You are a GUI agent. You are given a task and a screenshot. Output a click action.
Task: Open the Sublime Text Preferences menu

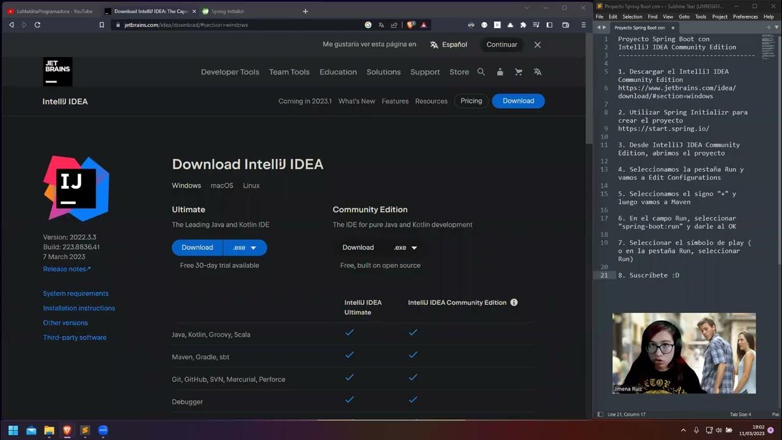pyautogui.click(x=745, y=16)
